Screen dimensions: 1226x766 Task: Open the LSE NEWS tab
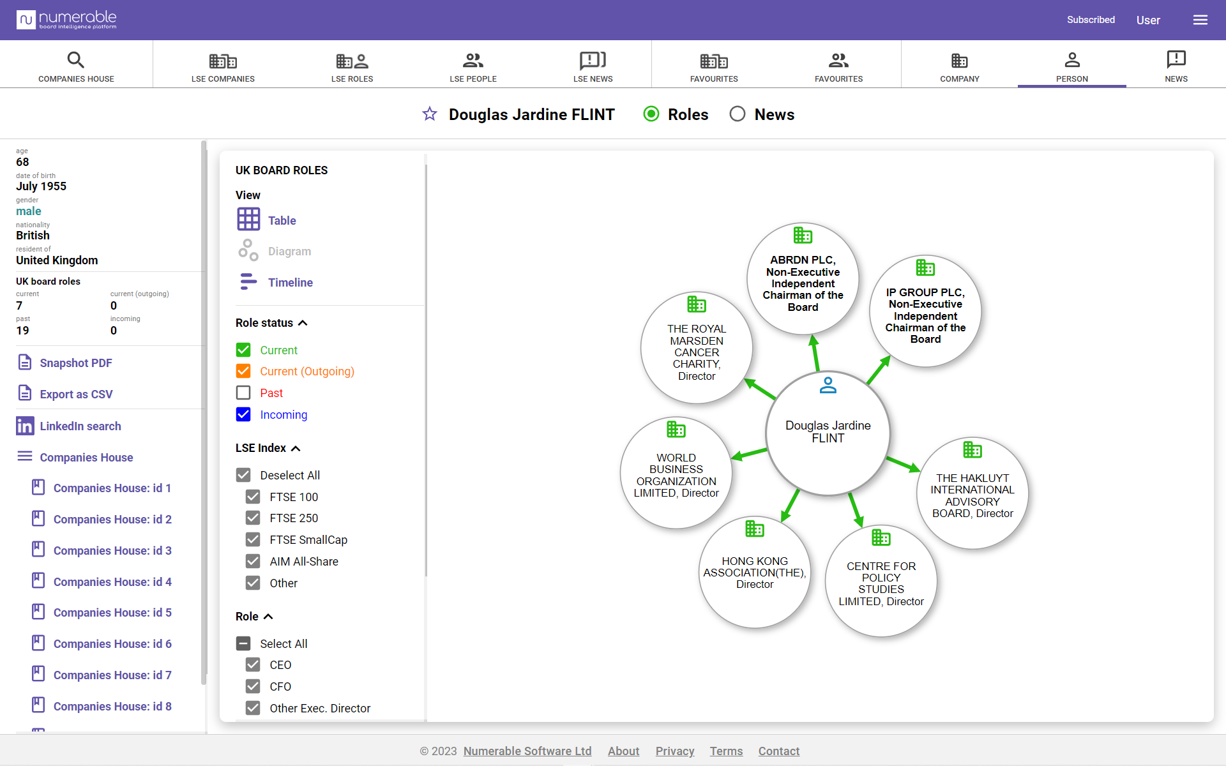click(x=593, y=66)
